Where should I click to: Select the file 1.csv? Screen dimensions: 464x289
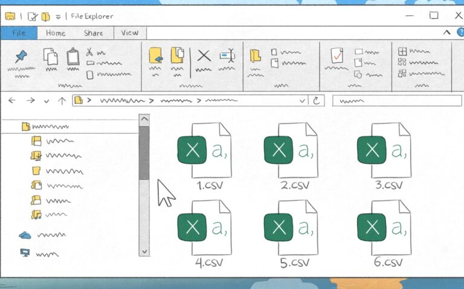[204, 156]
